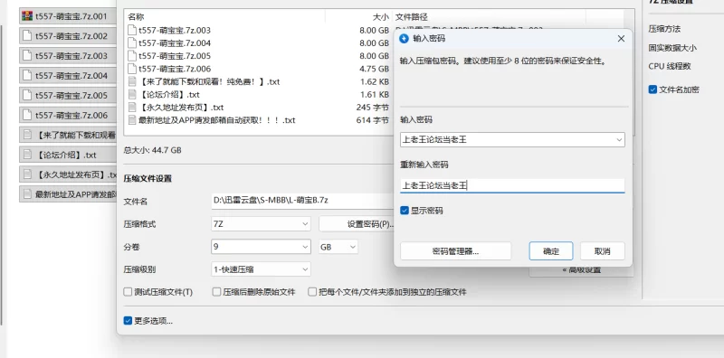Viewport: 724px width, 358px height.
Task: Sort by 大小 column header
Action: click(381, 17)
